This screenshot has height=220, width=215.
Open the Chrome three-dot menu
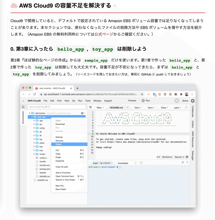point(192,94)
